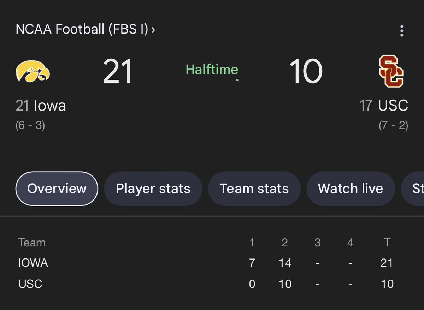Viewport: 424px width, 310px height.
Task: Switch to the Player stats tab
Action: pos(153,189)
